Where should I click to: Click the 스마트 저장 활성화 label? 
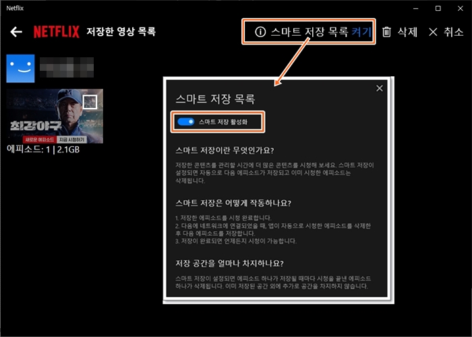click(x=223, y=122)
